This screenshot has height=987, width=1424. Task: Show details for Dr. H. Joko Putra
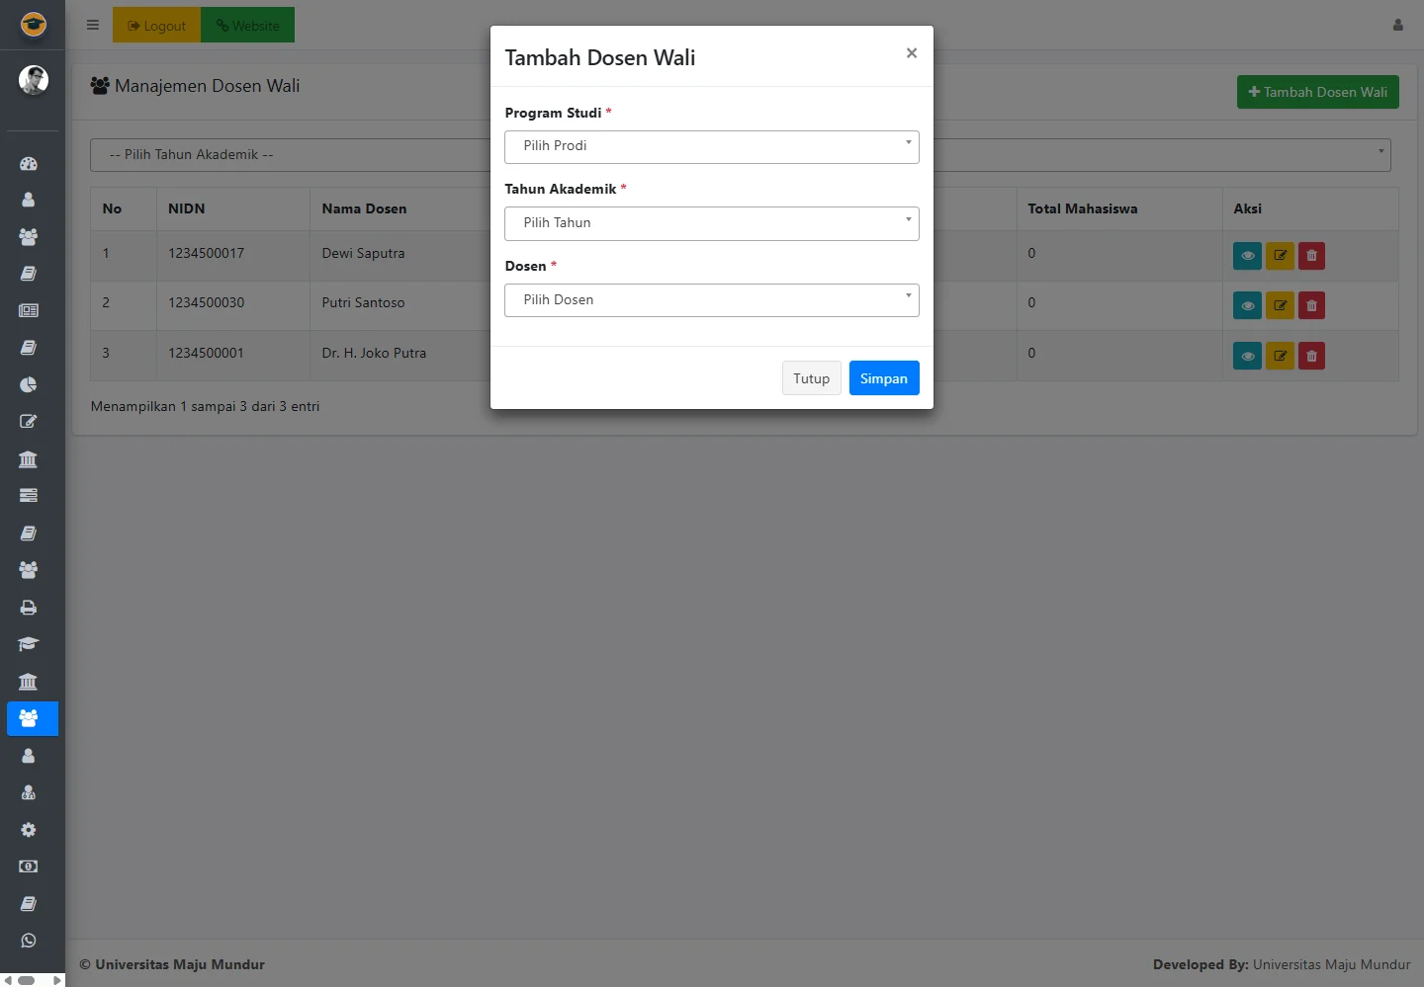[1247, 356]
